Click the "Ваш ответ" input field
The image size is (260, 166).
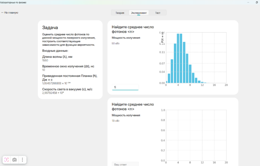(x=125, y=164)
